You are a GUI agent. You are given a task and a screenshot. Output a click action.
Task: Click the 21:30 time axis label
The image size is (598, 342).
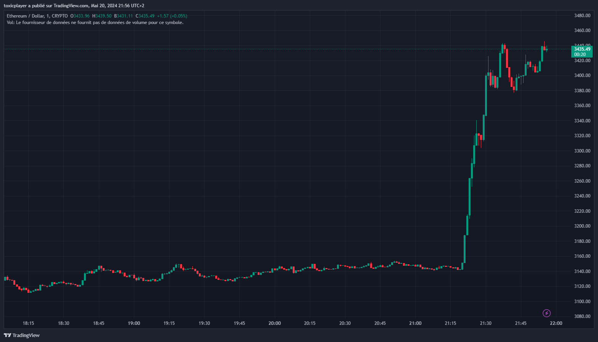tap(485, 323)
